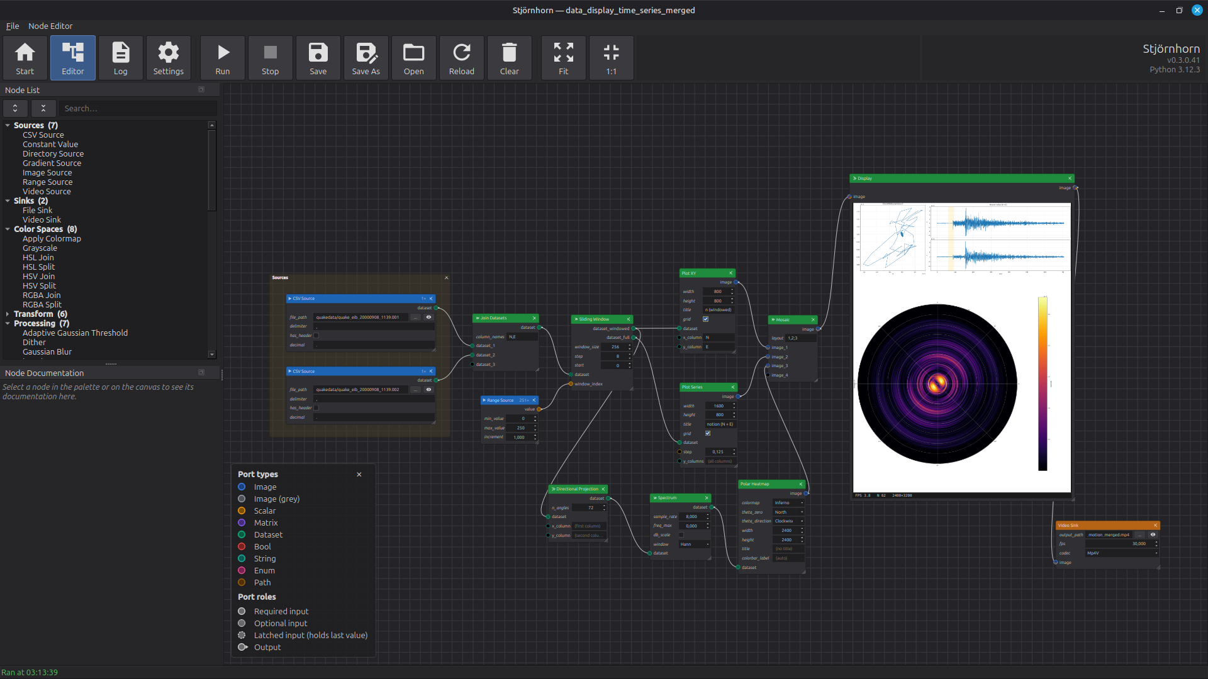Open theta_direction dropdown showing Clockwise
Viewport: 1208px width, 679px height.
pos(789,521)
